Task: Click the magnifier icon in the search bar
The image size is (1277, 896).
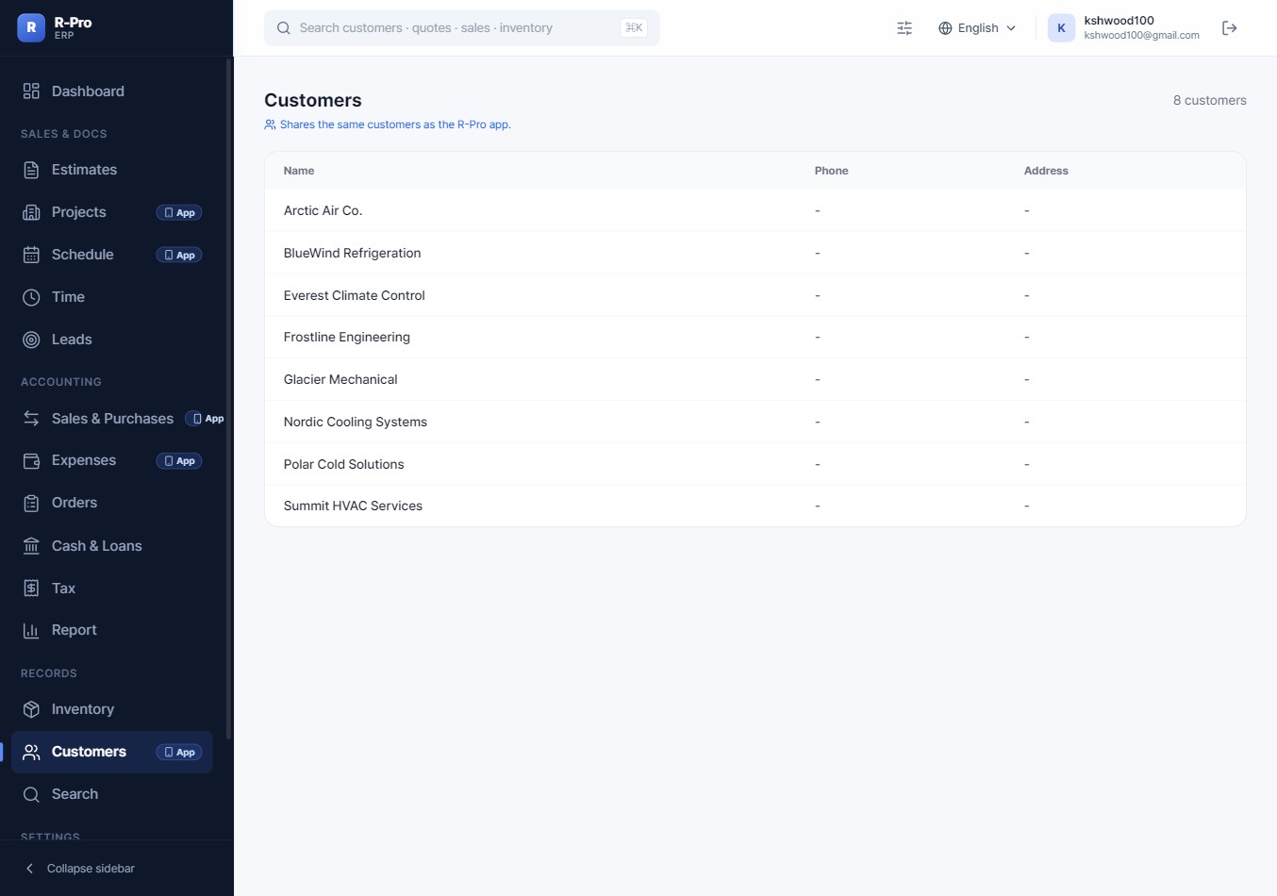Action: (283, 28)
